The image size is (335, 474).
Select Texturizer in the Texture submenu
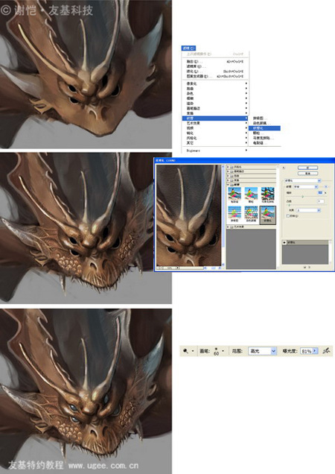click(x=264, y=128)
